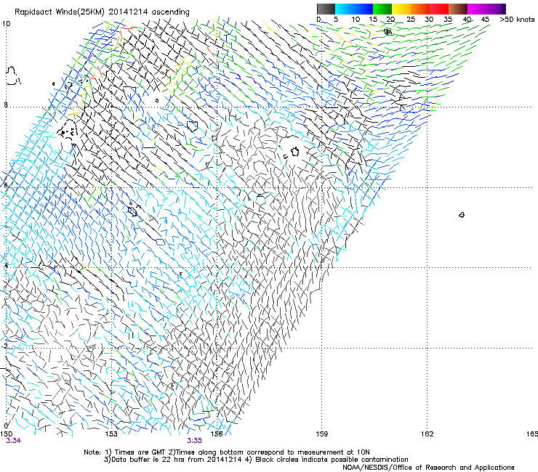Click the title 'Rapidscat Winds(25KM) 20141214 ascending'

tap(102, 12)
